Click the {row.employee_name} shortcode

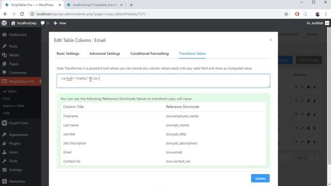(182, 116)
